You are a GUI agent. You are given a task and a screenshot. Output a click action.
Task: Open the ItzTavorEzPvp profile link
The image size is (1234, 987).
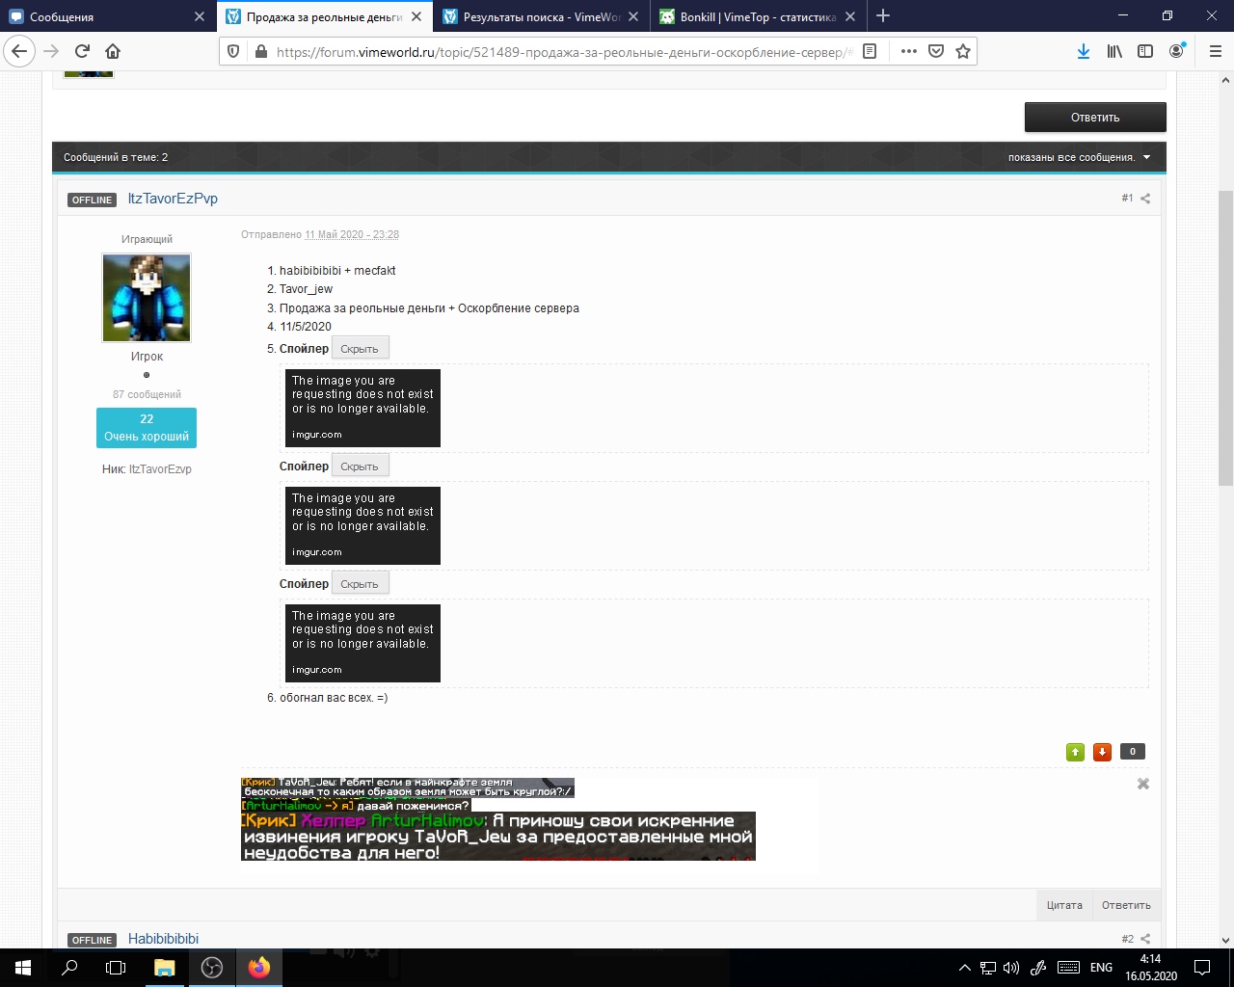pyautogui.click(x=173, y=199)
